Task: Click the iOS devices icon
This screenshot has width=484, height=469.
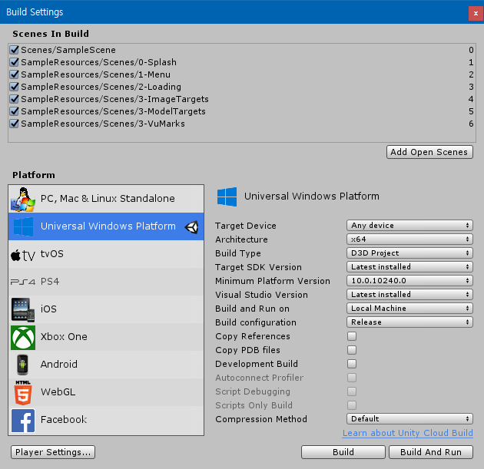Action: click(x=23, y=309)
